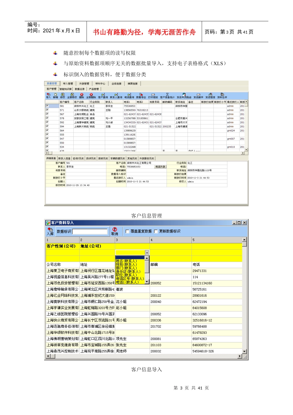Screen dimensions: 293x415
Task: Open the 智能知识库 sub-tab
Action: (x=65, y=89)
